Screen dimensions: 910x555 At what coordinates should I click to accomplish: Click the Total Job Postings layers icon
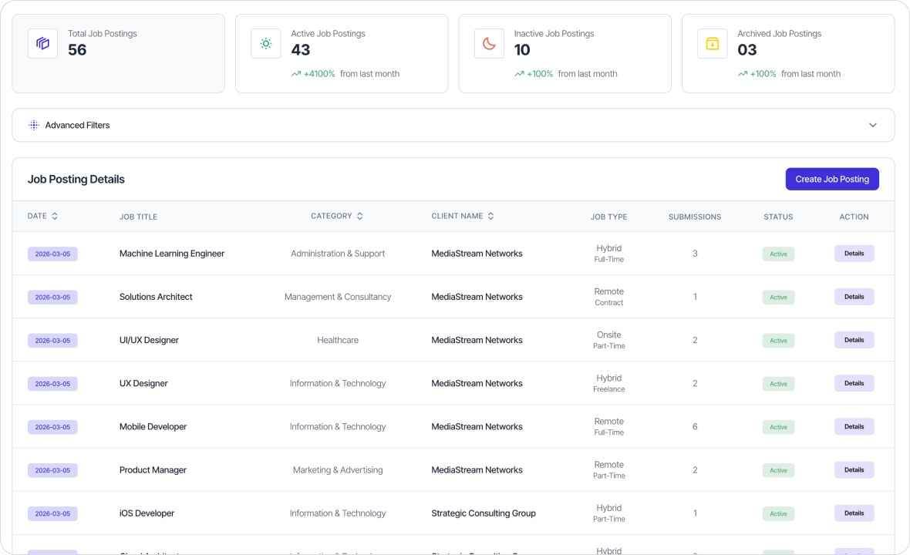[42, 43]
